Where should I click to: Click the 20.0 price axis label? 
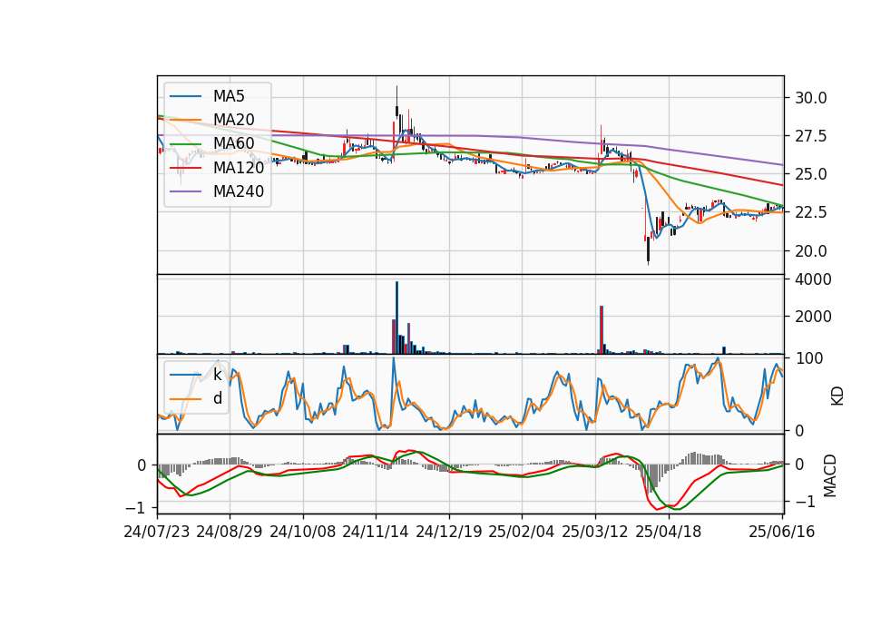point(811,251)
